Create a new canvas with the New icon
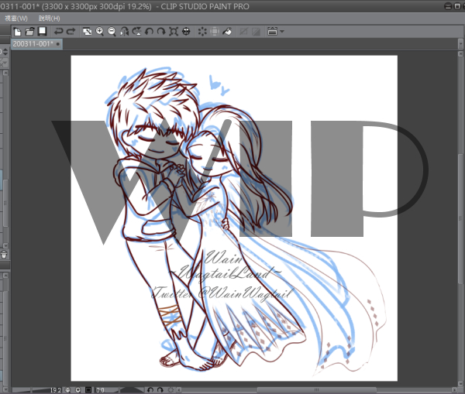The image size is (465, 394). pyautogui.click(x=18, y=32)
